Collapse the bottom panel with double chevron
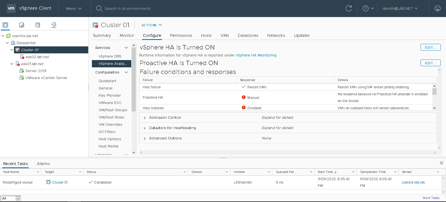 click(x=442, y=163)
